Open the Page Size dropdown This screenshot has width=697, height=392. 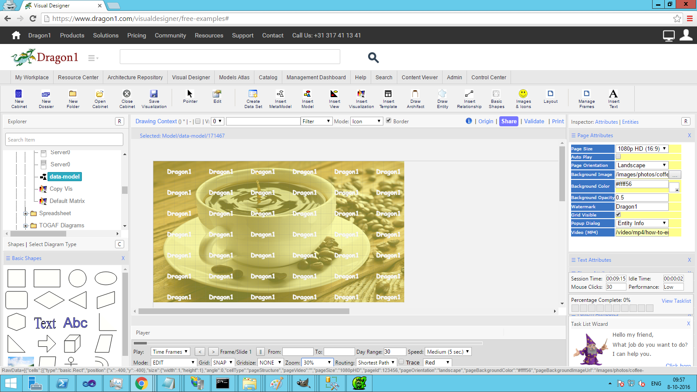pyautogui.click(x=642, y=149)
